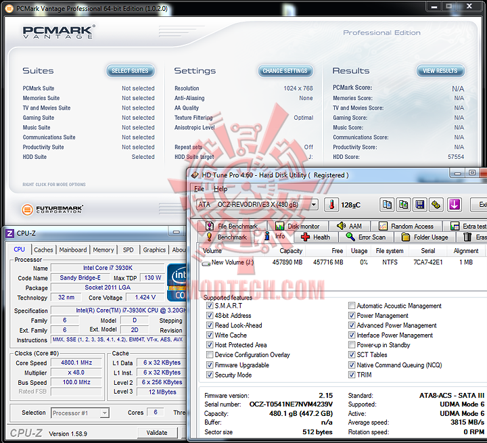Open the File menu in HD Tune
Viewport: 487px width, 443px height.
tap(199, 189)
